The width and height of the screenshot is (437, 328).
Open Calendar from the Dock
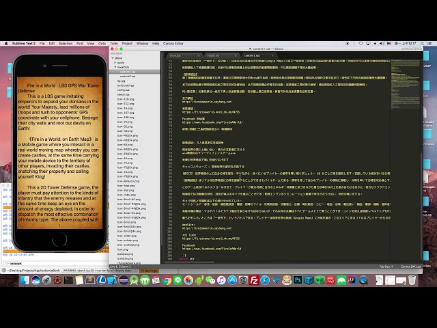[156, 280]
